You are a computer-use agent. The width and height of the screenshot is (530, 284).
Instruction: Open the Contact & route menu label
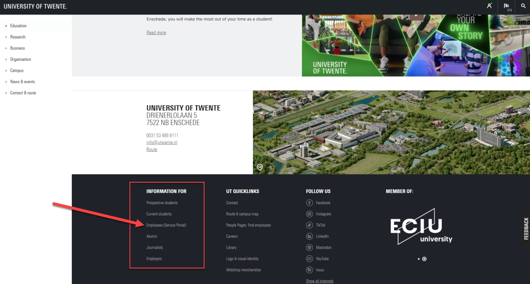tap(23, 93)
